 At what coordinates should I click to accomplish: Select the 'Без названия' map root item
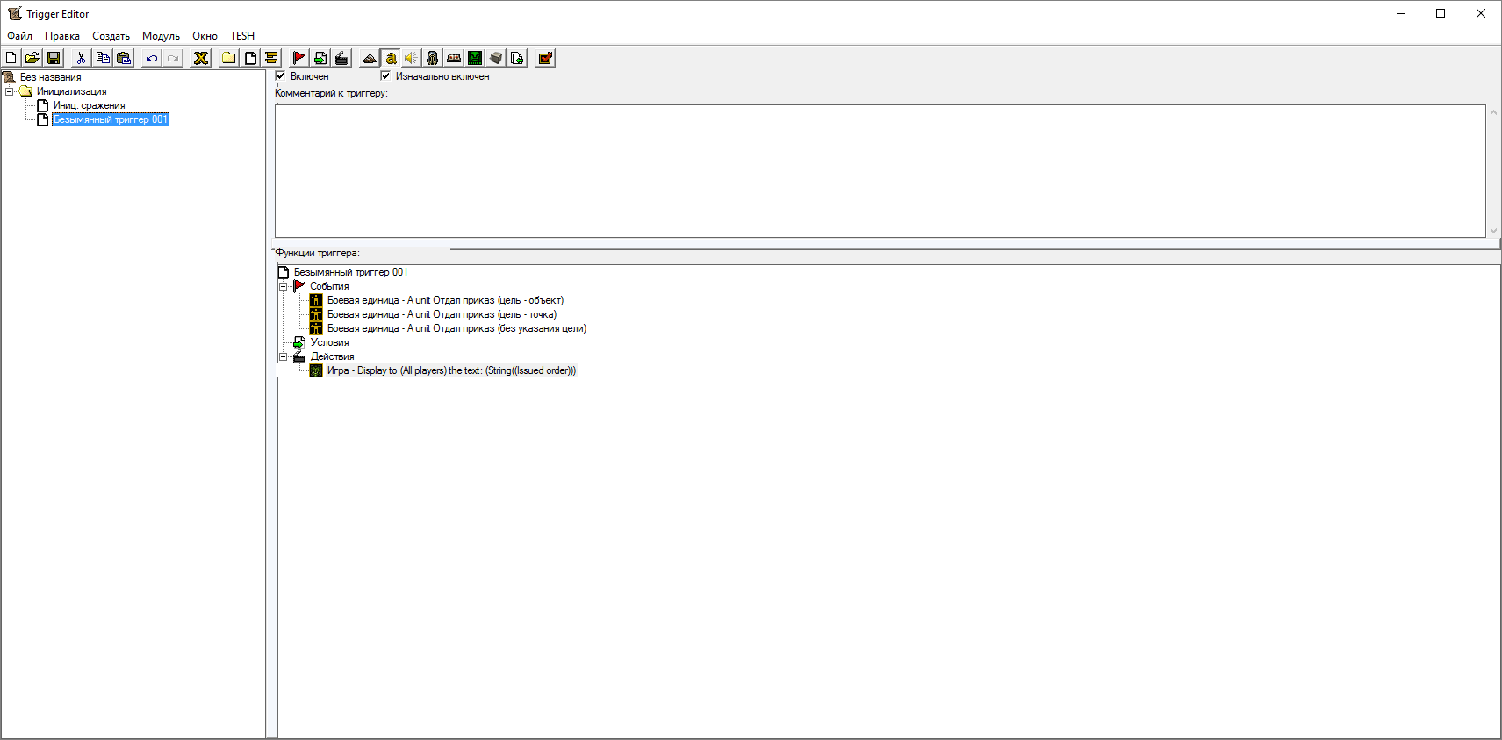click(x=50, y=77)
